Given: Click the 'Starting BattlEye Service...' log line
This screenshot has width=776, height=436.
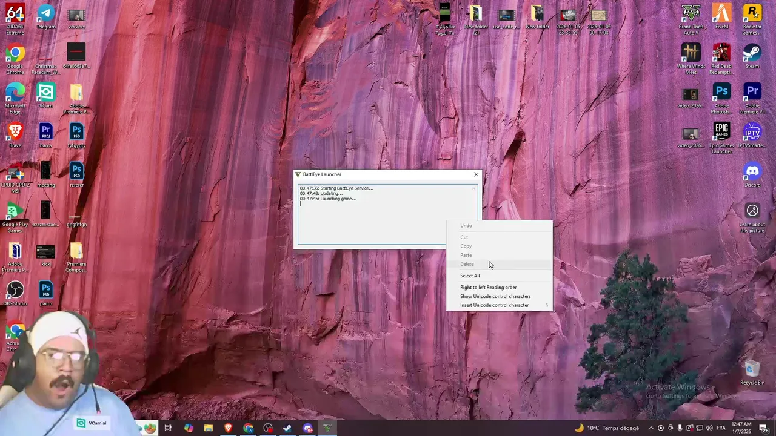Looking at the screenshot, I should pos(336,188).
